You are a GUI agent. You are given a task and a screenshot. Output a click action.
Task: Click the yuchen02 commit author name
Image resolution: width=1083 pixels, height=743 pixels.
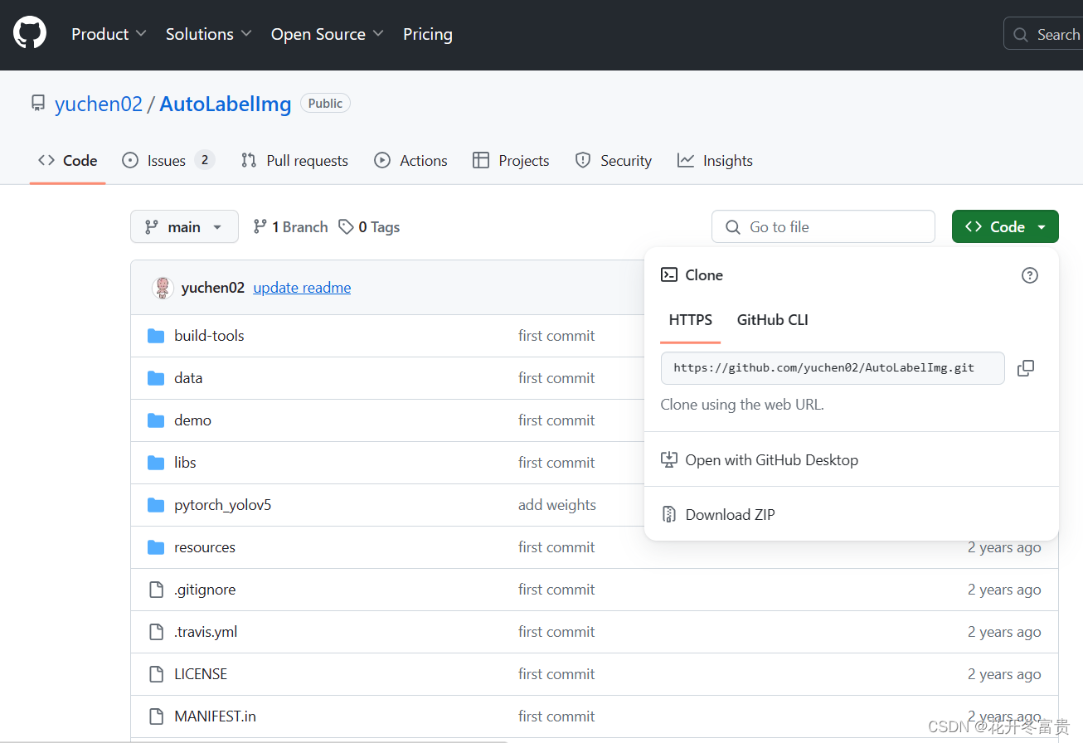click(x=213, y=288)
